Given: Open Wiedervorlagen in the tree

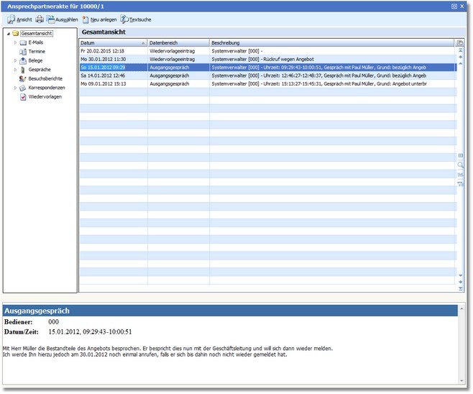Looking at the screenshot, I should click(x=45, y=97).
